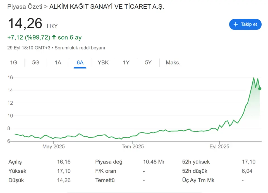Click the Eyl 2025 axis marker
Viewport: 268px width, 193px height.
219,146
